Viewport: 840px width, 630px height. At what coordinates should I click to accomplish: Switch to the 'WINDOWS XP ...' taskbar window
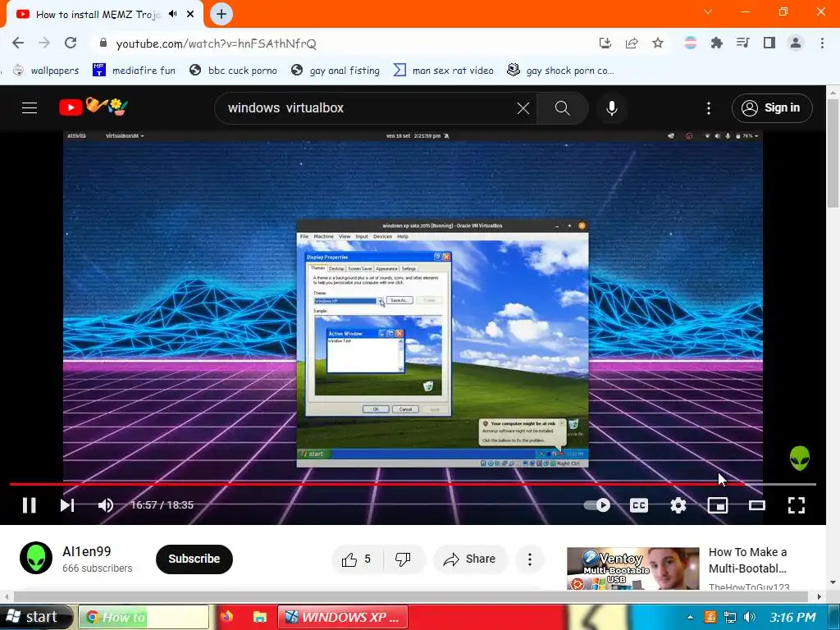tap(343, 617)
